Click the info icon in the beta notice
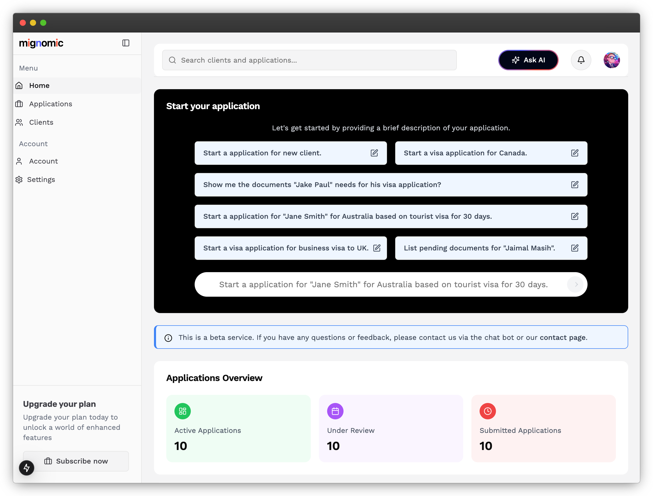 [x=168, y=337]
